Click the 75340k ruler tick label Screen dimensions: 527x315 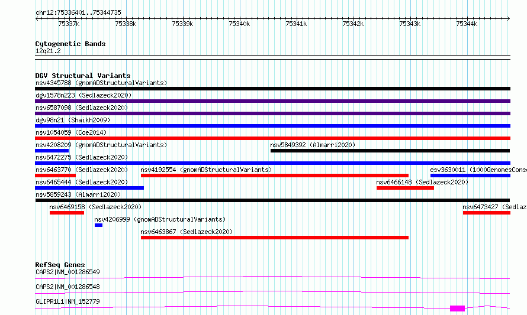click(x=239, y=24)
